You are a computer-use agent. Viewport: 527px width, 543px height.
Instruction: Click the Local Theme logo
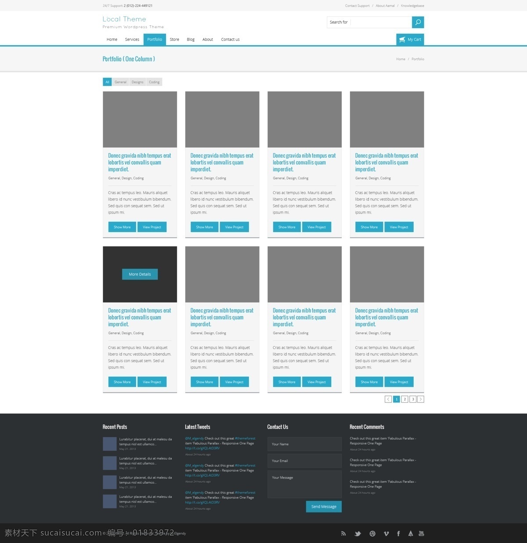coord(124,19)
